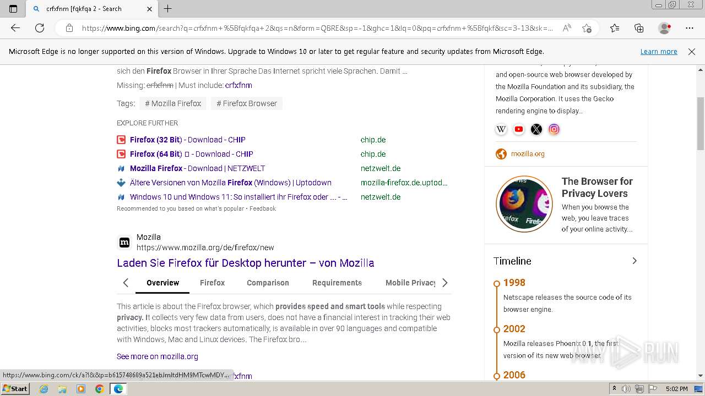Open Windows 10 und Windows 11 link
The image size is (705, 396).
238,197
